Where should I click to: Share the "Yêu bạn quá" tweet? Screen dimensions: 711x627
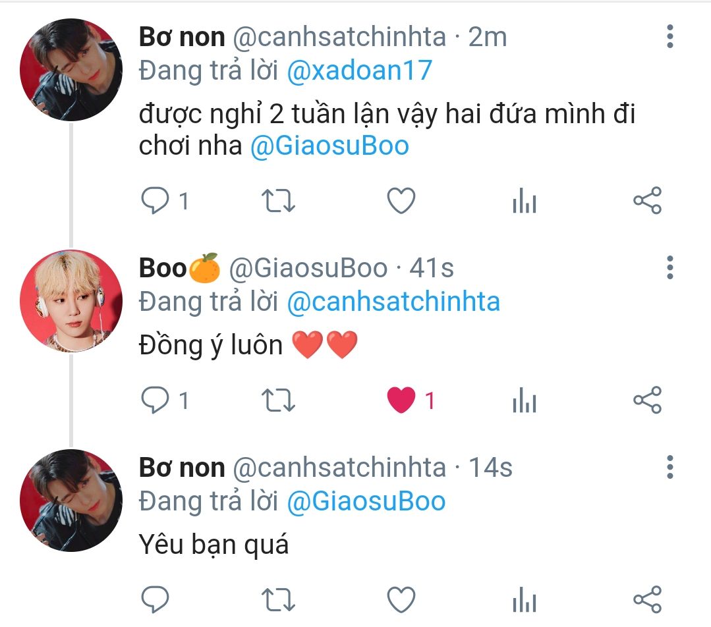(646, 599)
